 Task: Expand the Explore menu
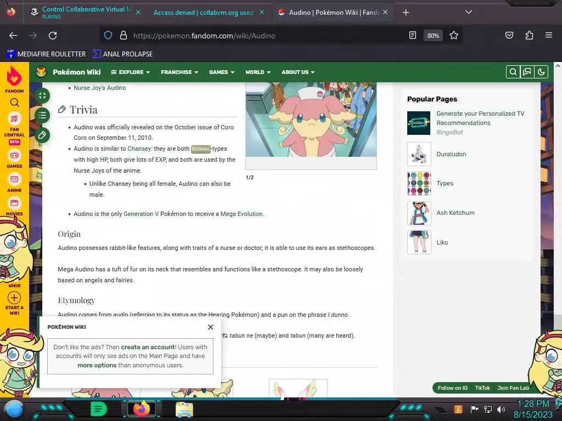click(x=131, y=72)
